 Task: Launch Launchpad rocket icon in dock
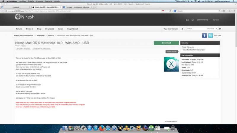coord(83,128)
